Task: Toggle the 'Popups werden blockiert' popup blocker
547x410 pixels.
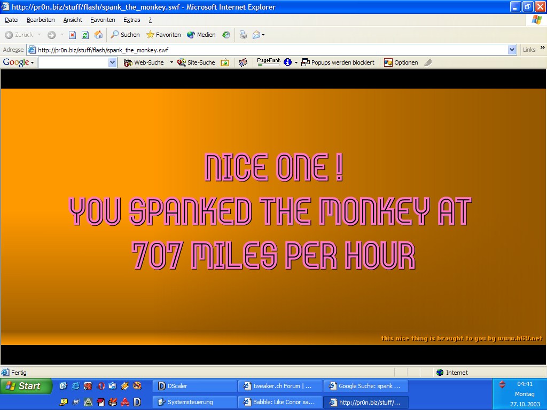Action: click(338, 62)
